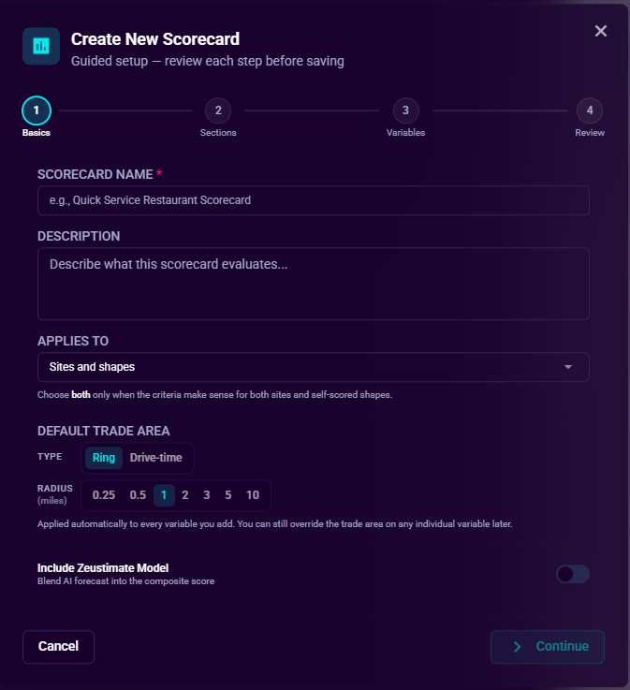Click the 'Guided setup' subtitle text
Image resolution: width=630 pixels, height=690 pixels.
[208, 61]
